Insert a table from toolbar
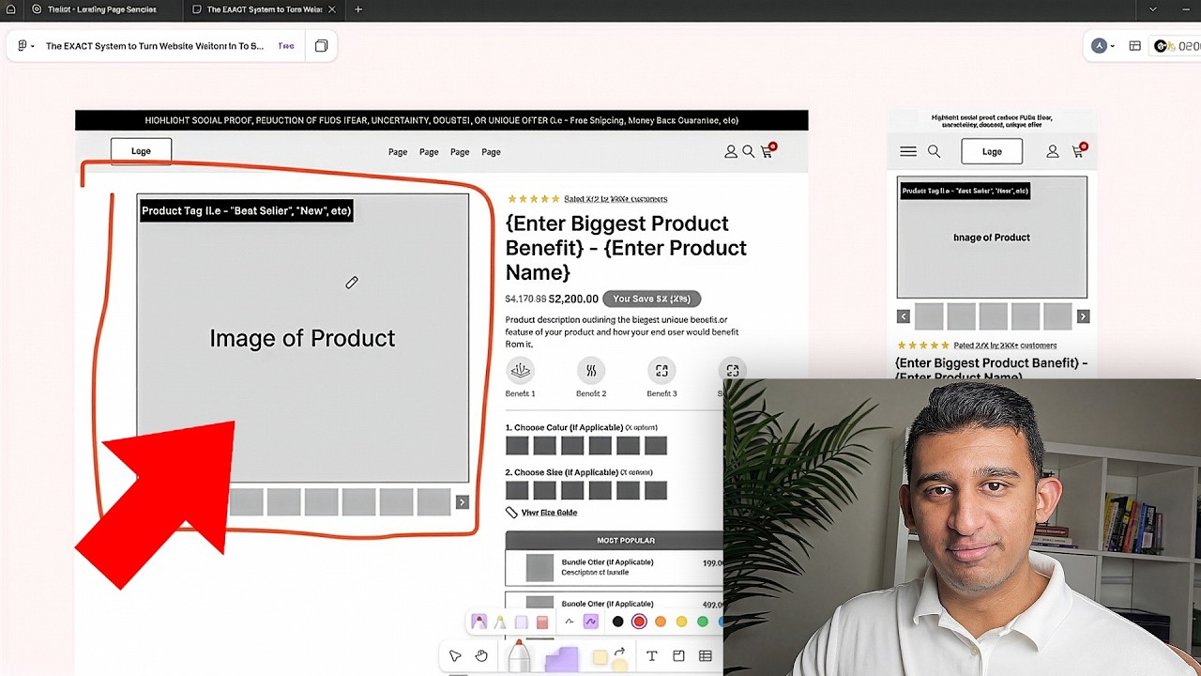This screenshot has width=1201, height=676. (x=705, y=655)
